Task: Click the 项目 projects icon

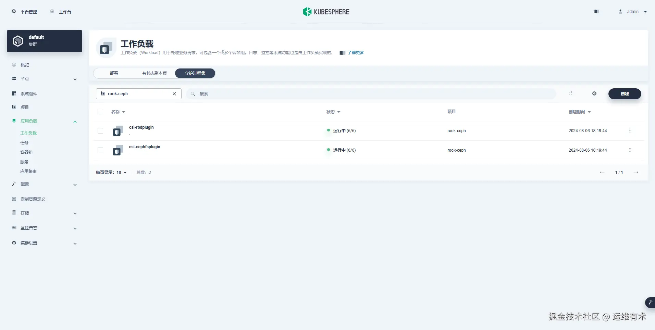Action: click(14, 107)
